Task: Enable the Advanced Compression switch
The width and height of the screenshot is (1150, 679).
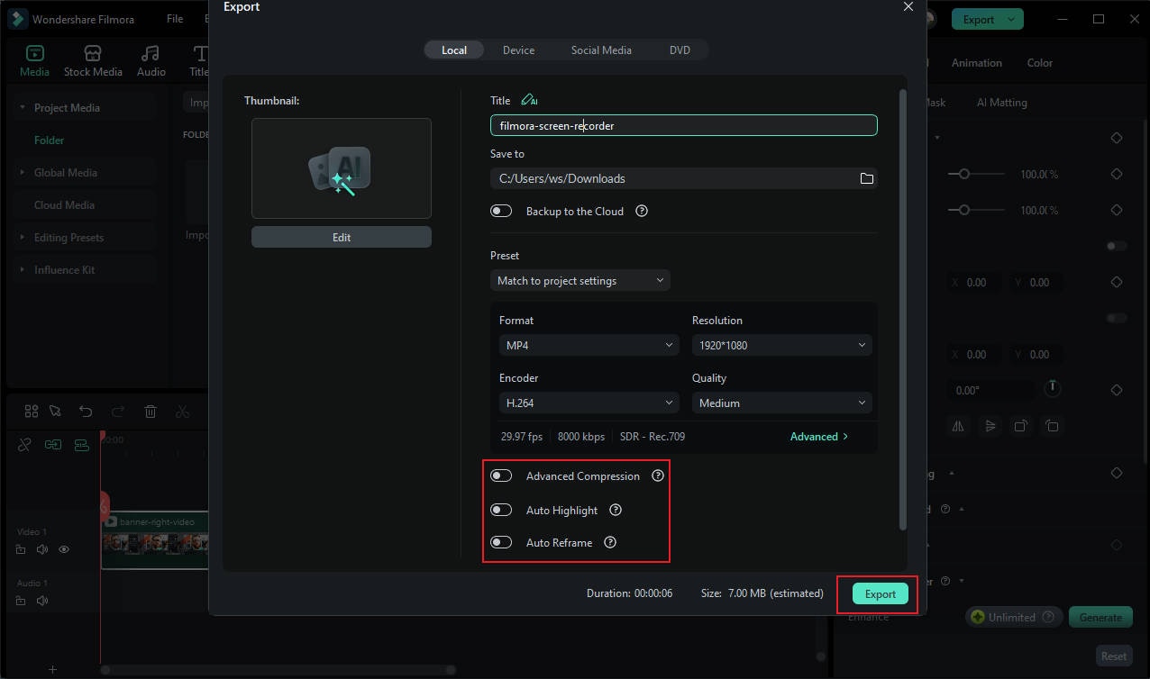Action: tap(501, 475)
